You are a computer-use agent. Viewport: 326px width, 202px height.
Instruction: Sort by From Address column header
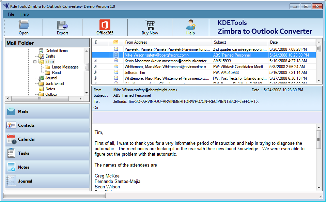pos(167,42)
